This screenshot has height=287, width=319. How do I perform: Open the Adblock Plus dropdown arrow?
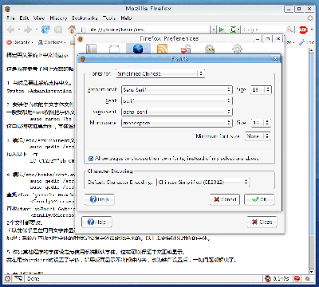312,29
